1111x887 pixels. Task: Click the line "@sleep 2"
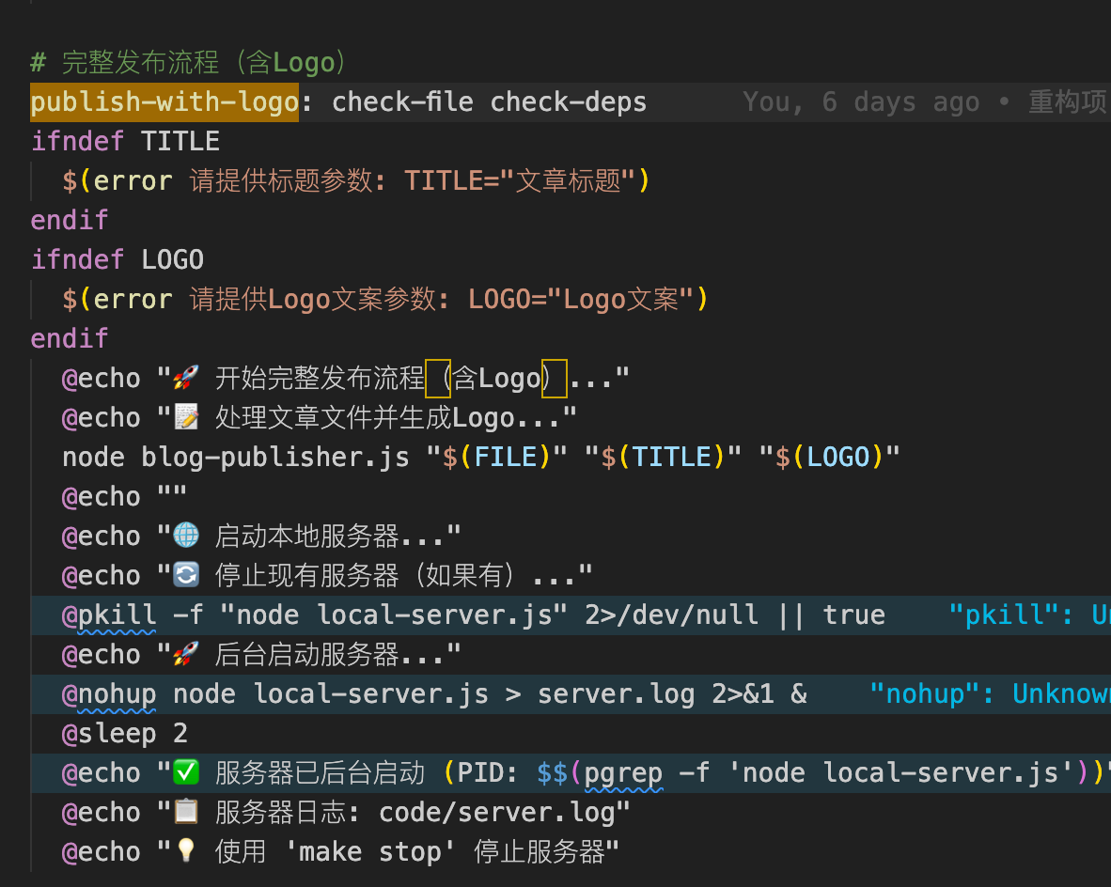pos(125,733)
